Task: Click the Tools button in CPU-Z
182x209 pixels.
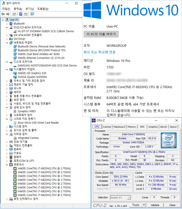Action: click(x=136, y=205)
